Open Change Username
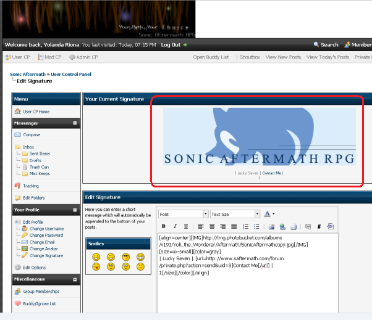Screen dimensions: 372x320 tap(46, 229)
